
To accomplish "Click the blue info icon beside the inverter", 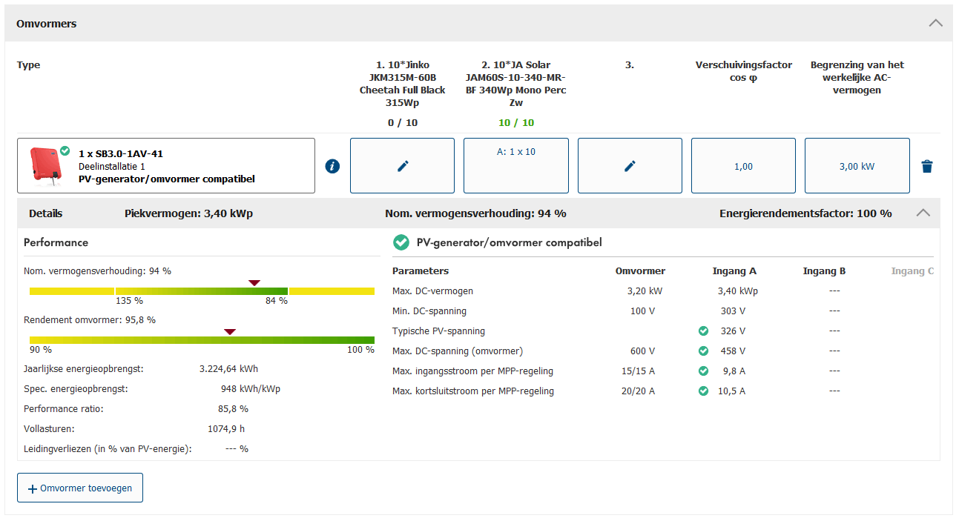I will (x=332, y=166).
